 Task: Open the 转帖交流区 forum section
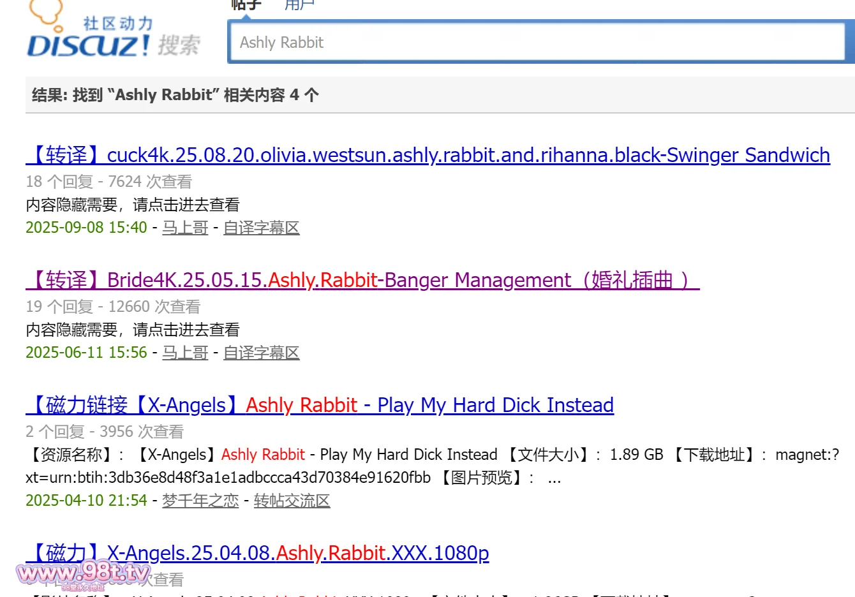tap(292, 501)
